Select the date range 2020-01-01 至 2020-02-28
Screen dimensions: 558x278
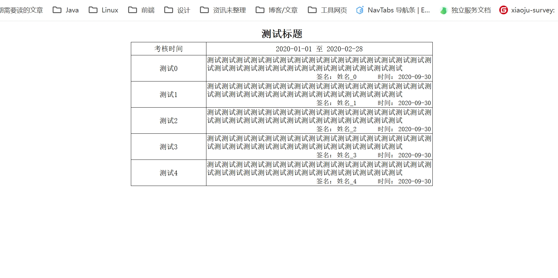[x=319, y=49]
